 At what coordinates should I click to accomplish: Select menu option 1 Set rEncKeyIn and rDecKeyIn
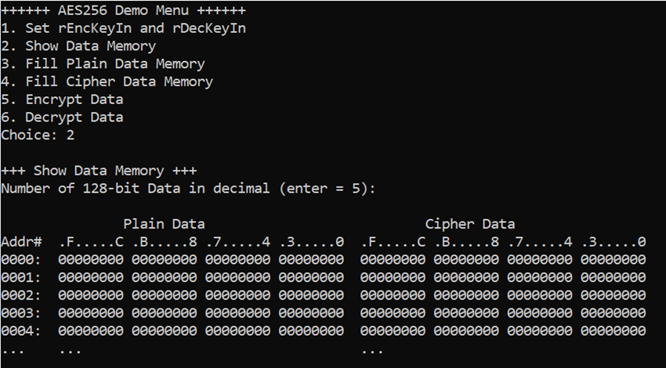coord(123,28)
